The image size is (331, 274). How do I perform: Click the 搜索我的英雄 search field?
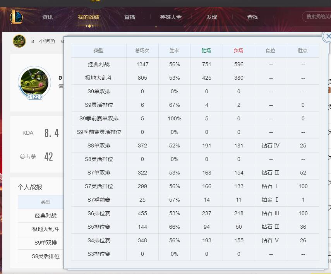[x=317, y=17]
